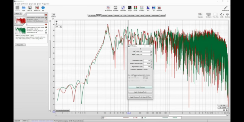The width and height of the screenshot is (244, 122).
Task: Click the Remove All icon
Action: pos(37,8)
